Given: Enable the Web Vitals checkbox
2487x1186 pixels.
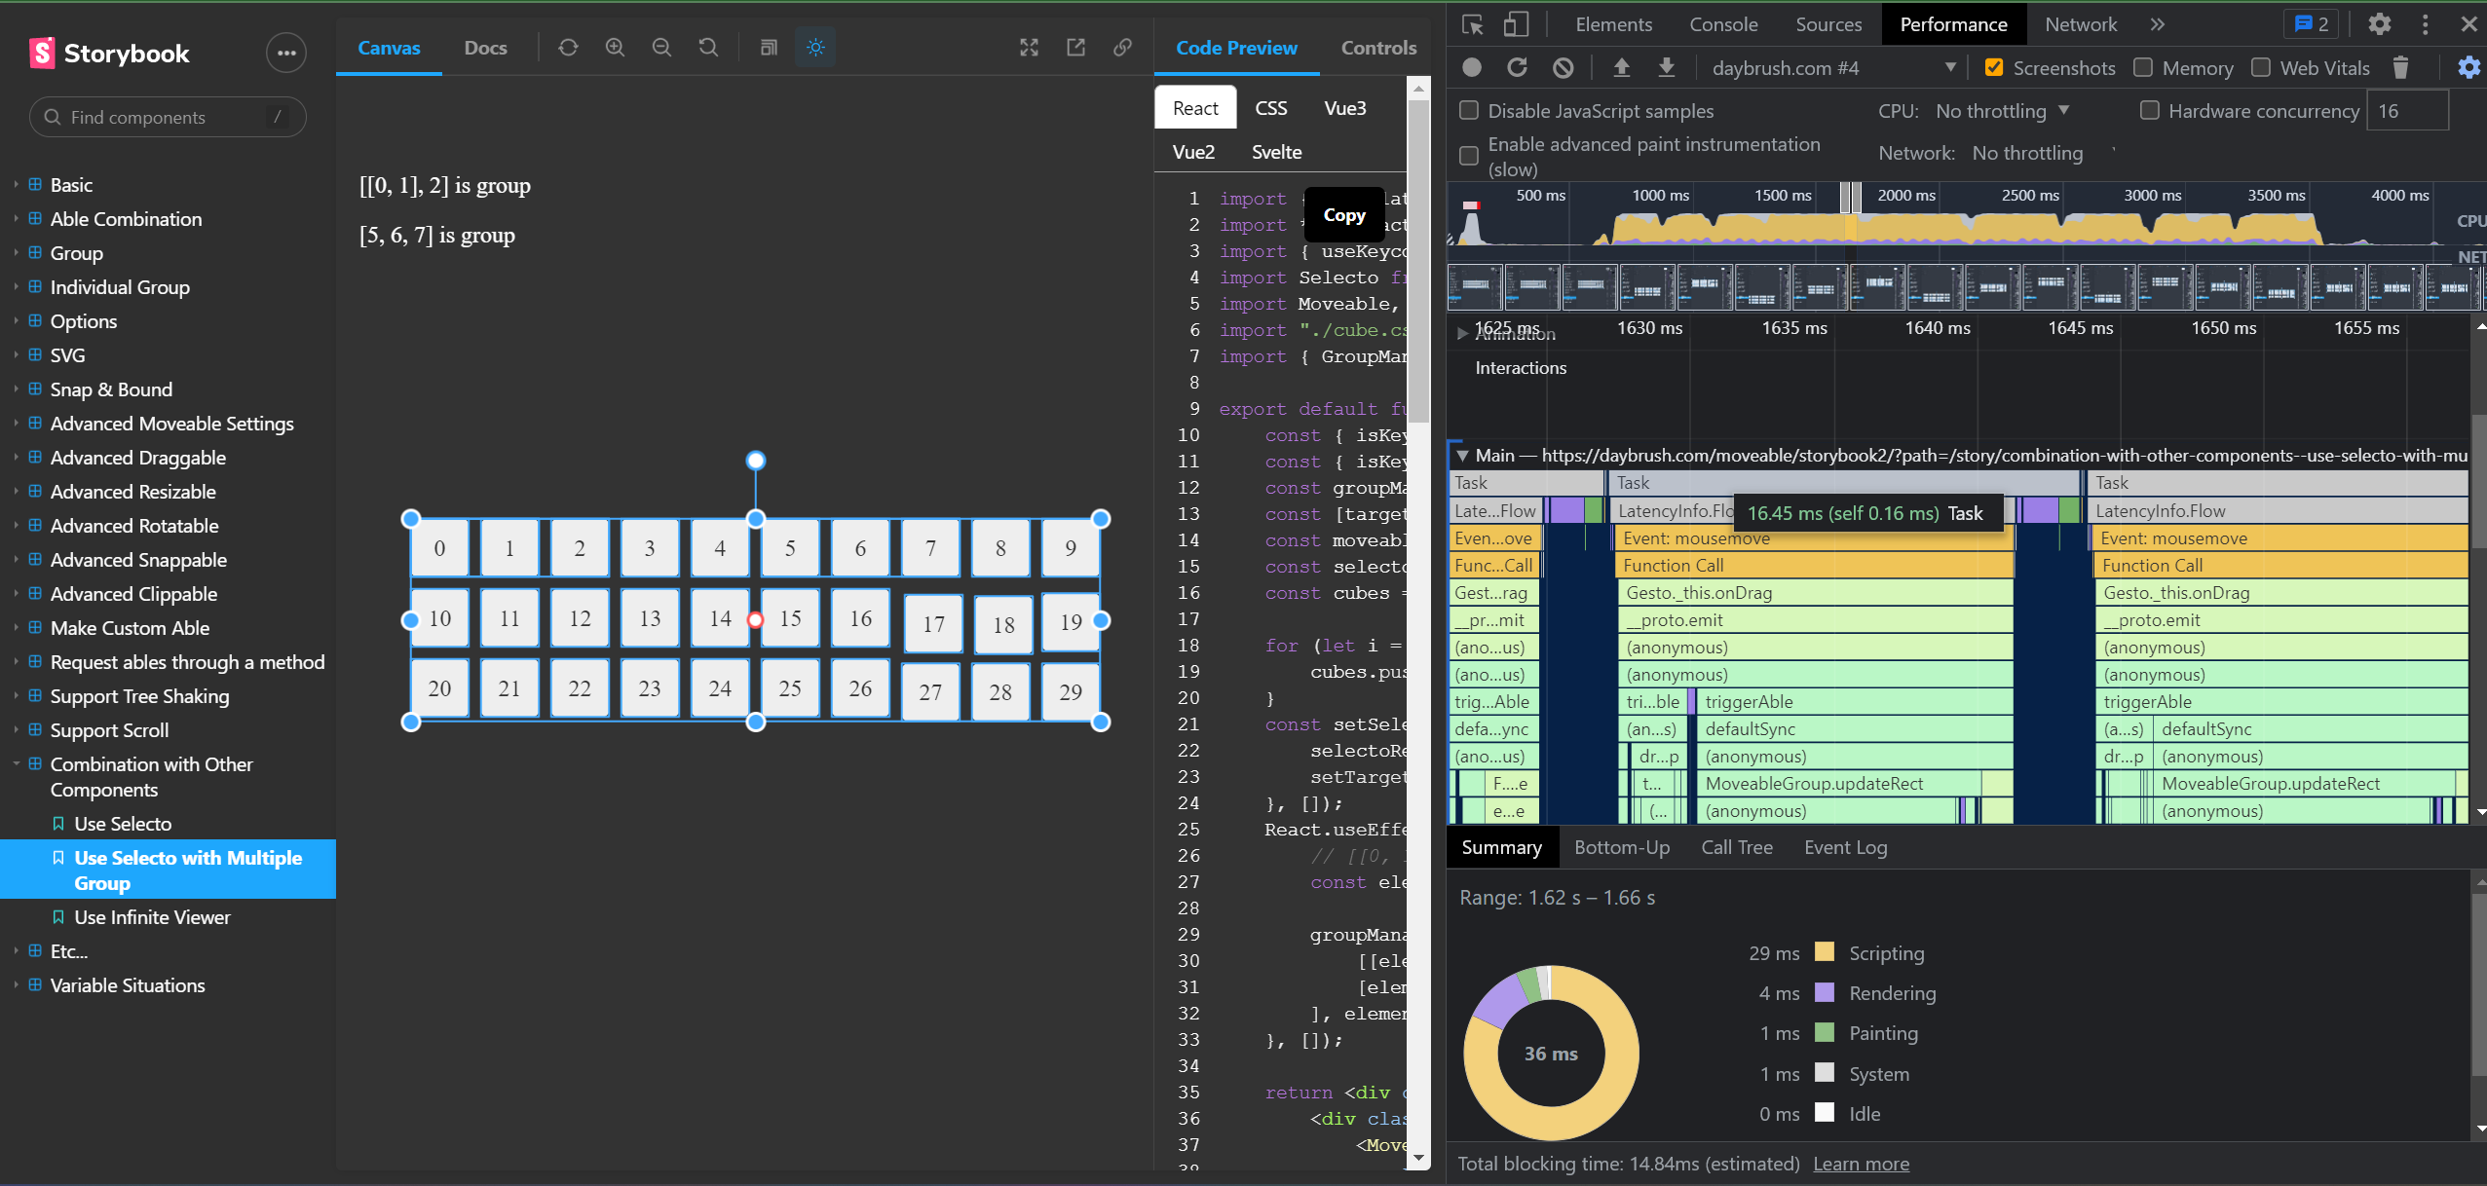Looking at the screenshot, I should [x=2263, y=67].
